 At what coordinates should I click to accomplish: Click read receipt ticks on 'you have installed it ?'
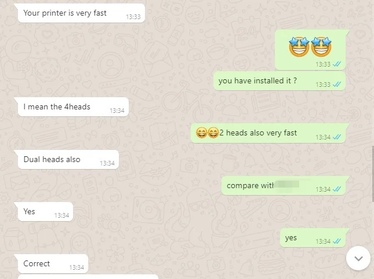pyautogui.click(x=337, y=85)
